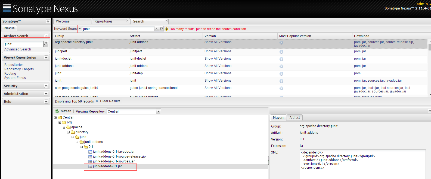This screenshot has width=431, height=179.
Task: Click info icon for org.apache.directory.junit row
Action: pyautogui.click(x=281, y=43)
